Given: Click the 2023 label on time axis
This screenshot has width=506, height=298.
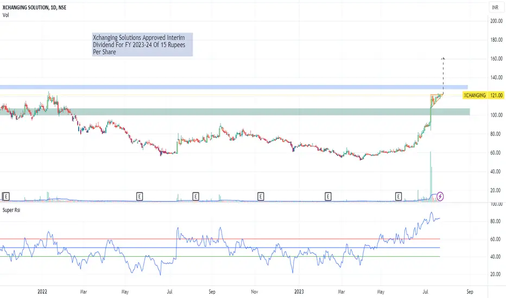Looking at the screenshot, I should click(x=299, y=291).
